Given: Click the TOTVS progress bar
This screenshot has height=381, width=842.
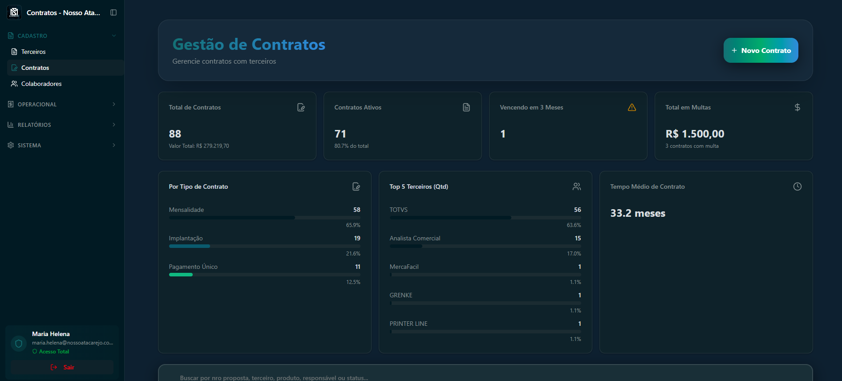Looking at the screenshot, I should (x=486, y=218).
